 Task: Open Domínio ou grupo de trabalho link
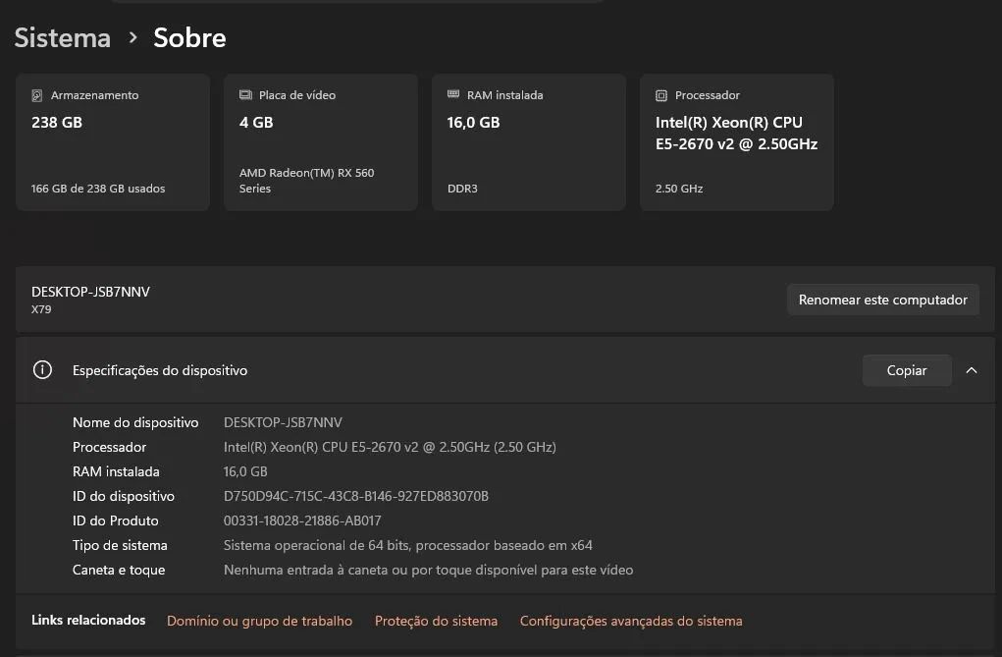pyautogui.click(x=259, y=621)
